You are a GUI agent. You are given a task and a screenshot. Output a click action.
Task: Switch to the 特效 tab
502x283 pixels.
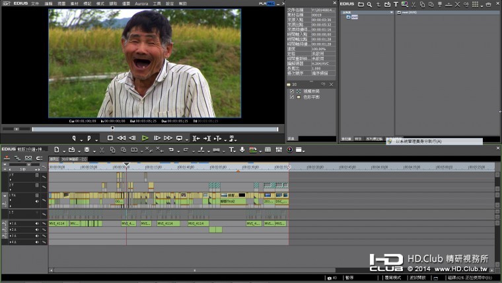coord(358,139)
